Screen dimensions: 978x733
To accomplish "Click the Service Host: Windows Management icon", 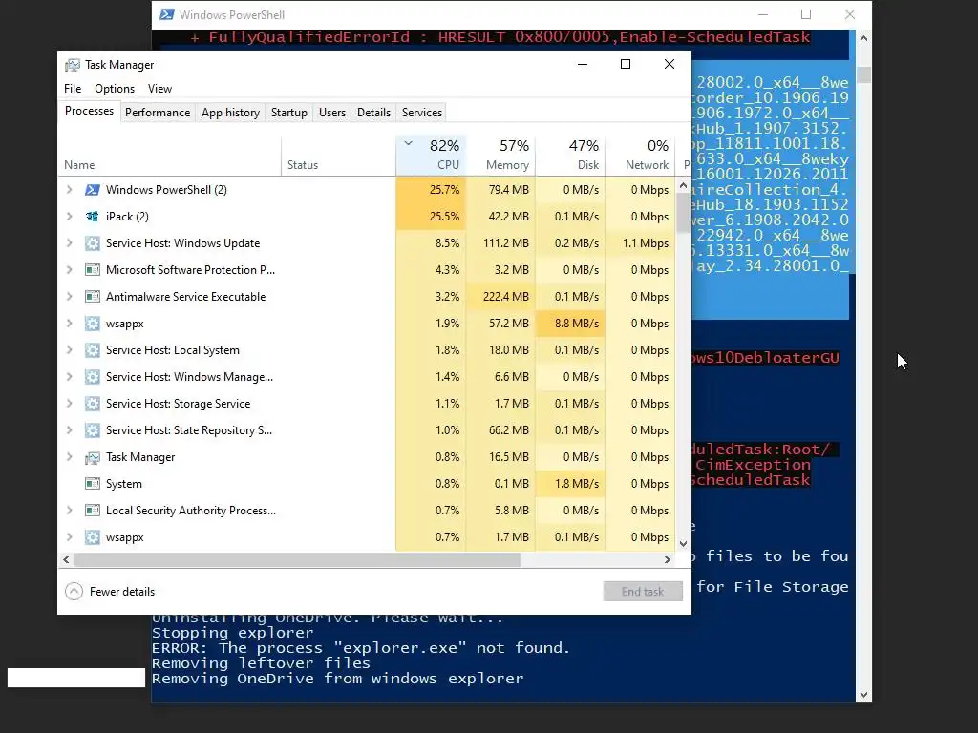I will (x=93, y=377).
